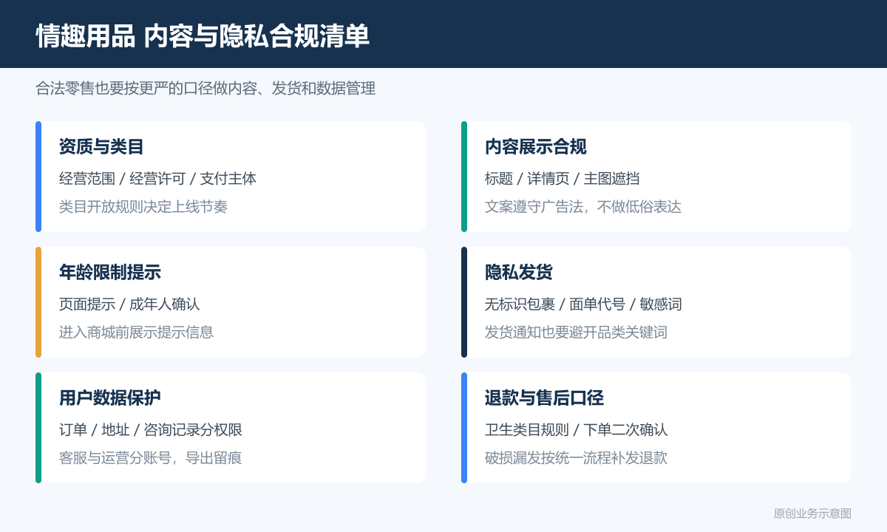Click the note 进入商城前展示提示信息

136,332
